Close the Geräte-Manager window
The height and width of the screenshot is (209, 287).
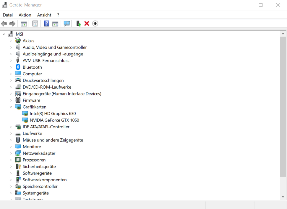(278, 5)
